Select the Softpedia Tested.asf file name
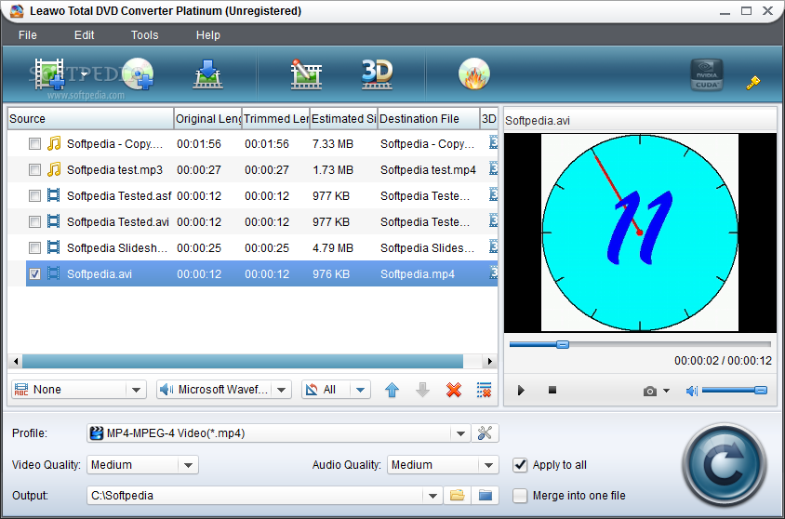785x519 pixels. pyautogui.click(x=119, y=196)
